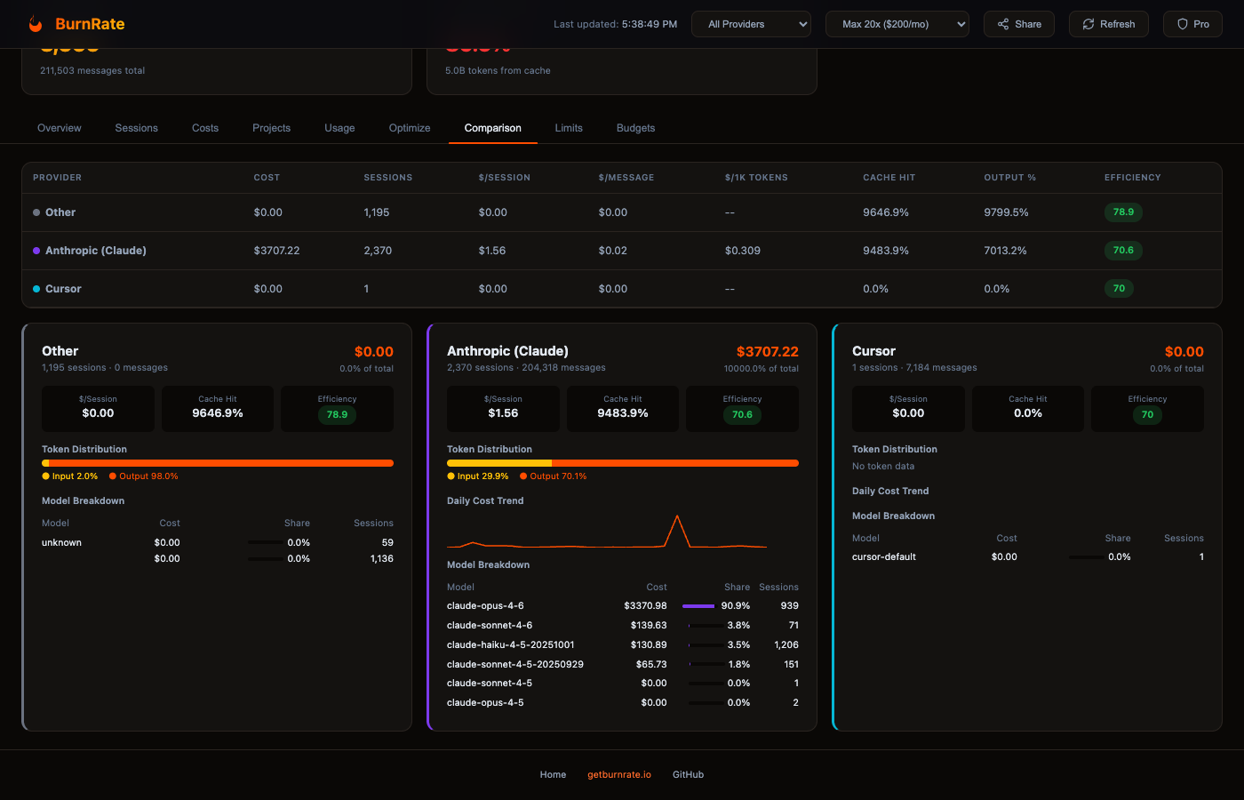Open the getburnrate.io link
The height and width of the screenshot is (800, 1244).
tap(619, 774)
